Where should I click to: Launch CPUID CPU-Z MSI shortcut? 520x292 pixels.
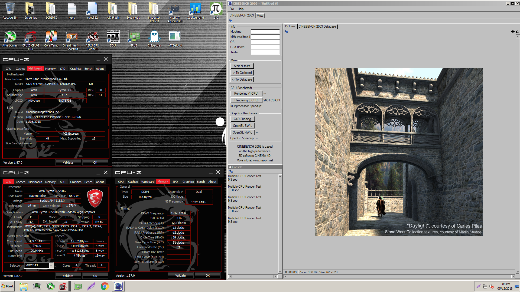click(x=31, y=40)
